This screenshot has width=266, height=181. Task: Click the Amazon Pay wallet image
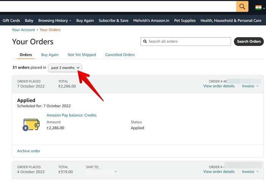click(x=31, y=125)
